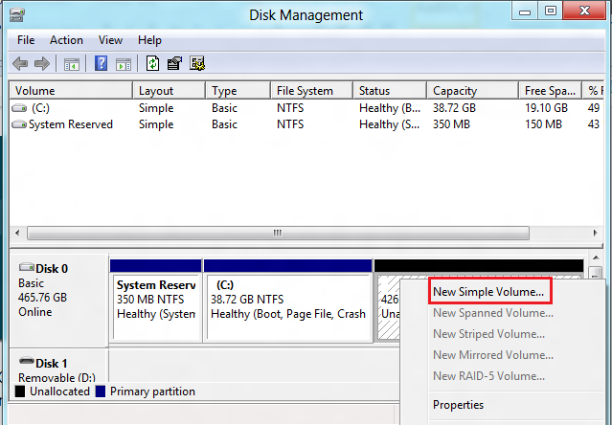Click the Disk 1 label in disk pane
612x425 pixels.
click(51, 364)
